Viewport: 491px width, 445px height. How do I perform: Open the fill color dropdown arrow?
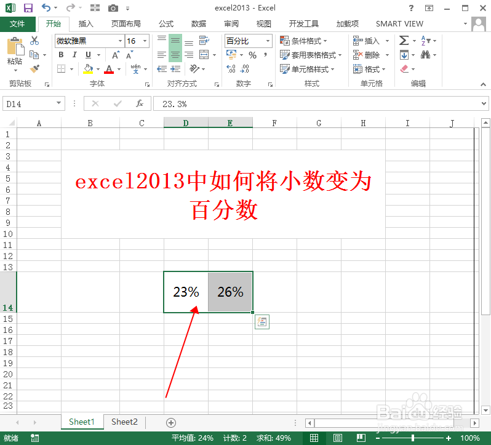coord(98,69)
